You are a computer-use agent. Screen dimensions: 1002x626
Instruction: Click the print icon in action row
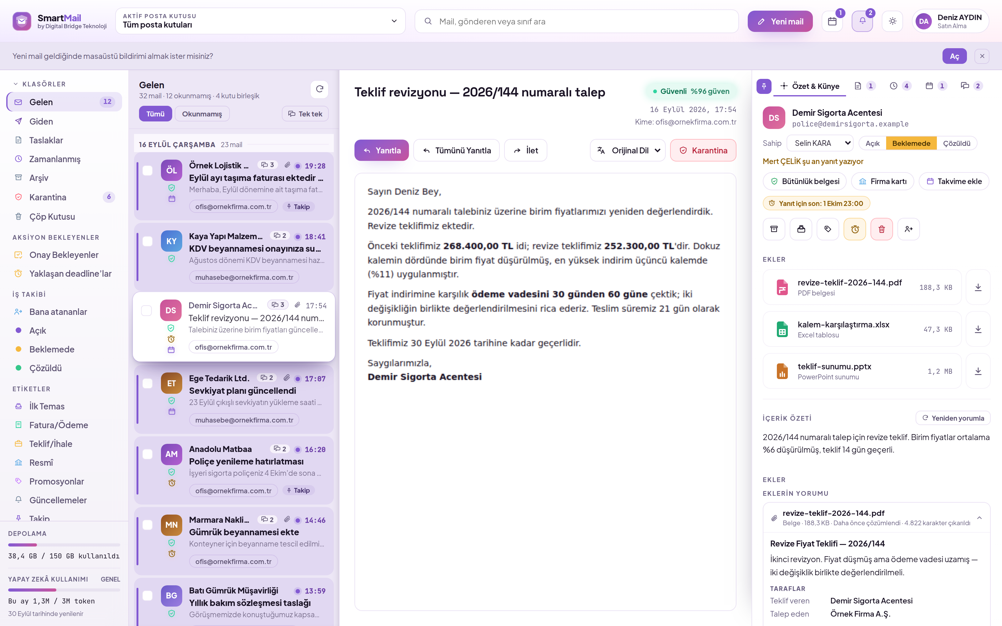tap(801, 229)
